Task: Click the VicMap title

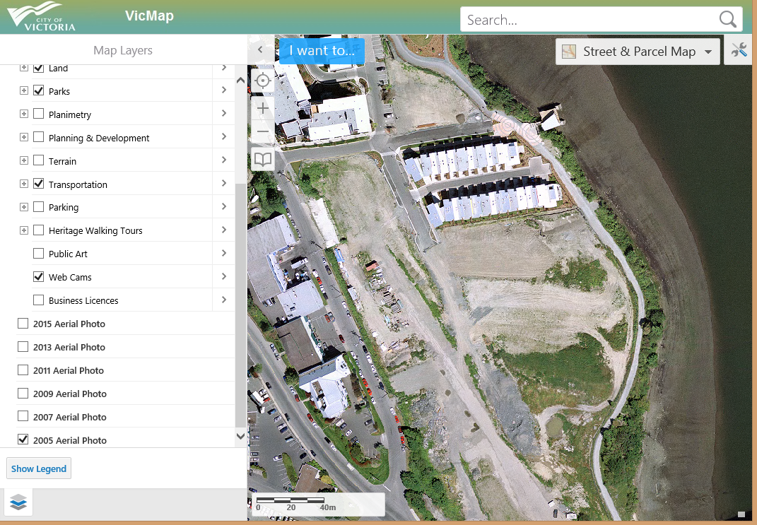Action: click(x=149, y=16)
